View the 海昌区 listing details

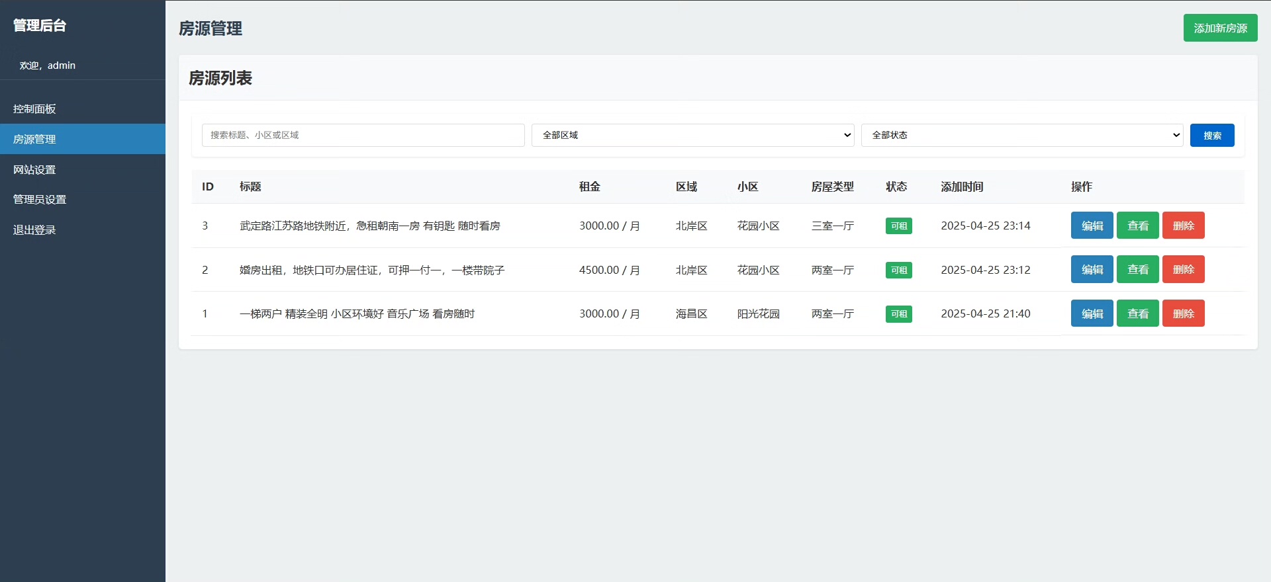(1137, 313)
